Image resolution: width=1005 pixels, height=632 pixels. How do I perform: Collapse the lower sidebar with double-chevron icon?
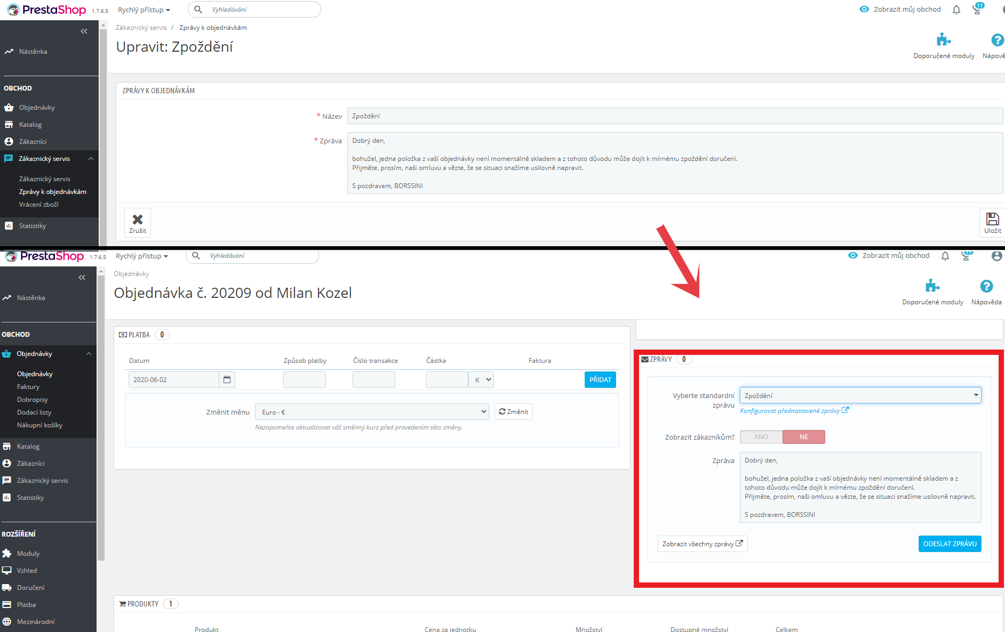click(82, 278)
